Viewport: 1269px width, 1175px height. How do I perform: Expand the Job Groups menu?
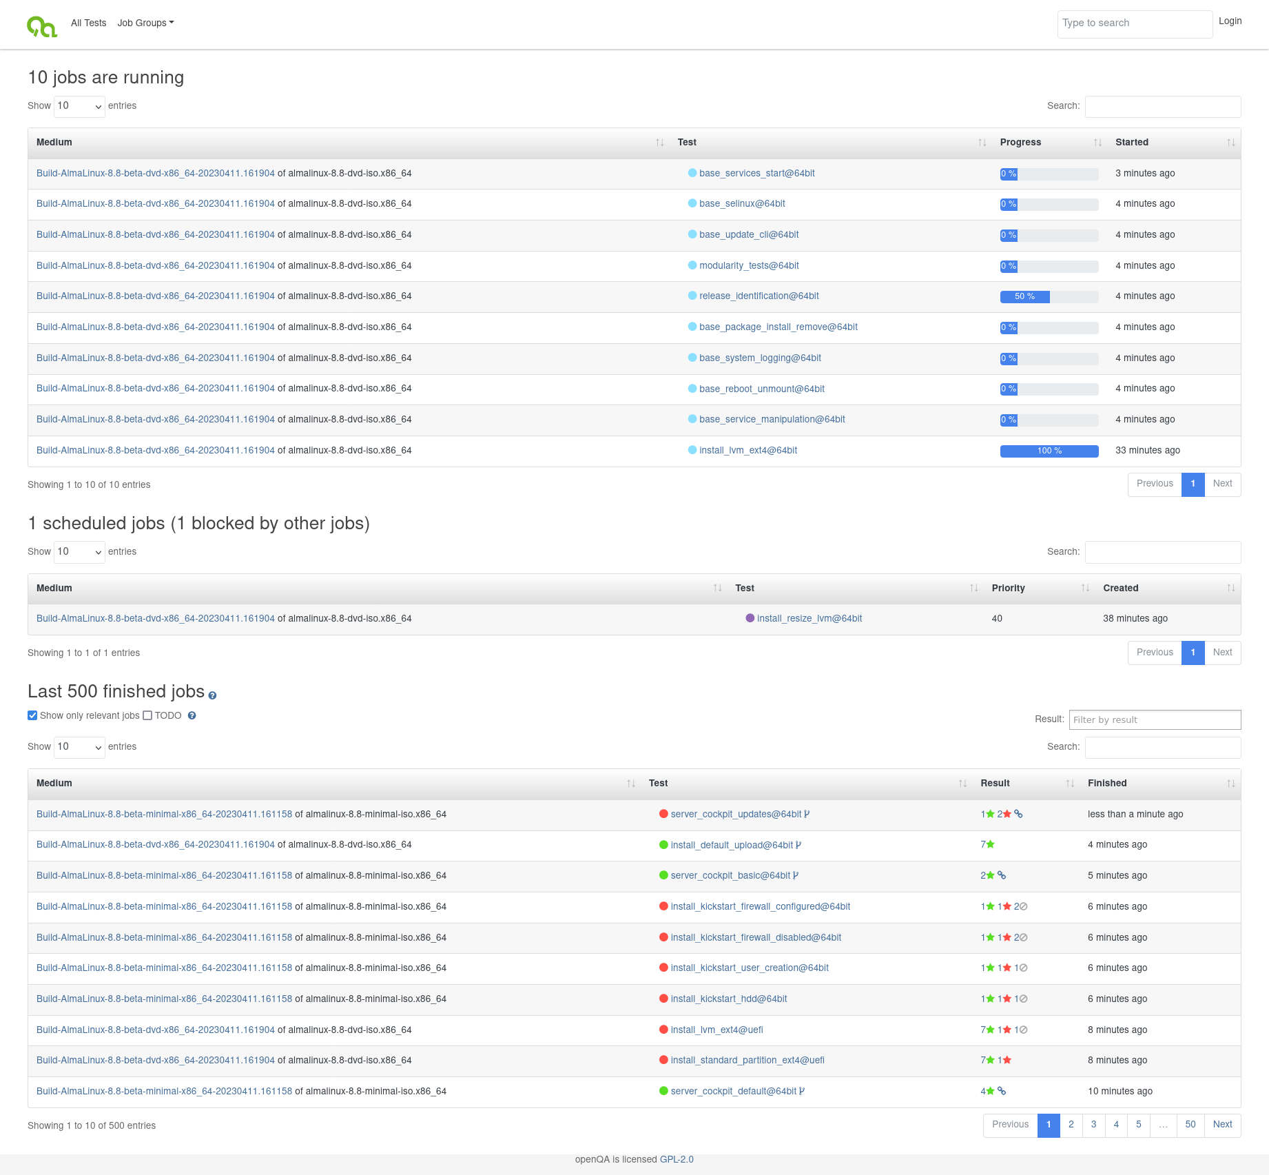145,23
